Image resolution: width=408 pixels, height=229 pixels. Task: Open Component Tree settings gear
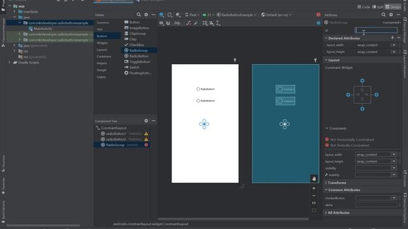pos(146,121)
